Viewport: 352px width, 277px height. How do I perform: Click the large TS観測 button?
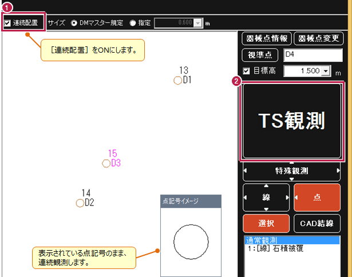[291, 121]
